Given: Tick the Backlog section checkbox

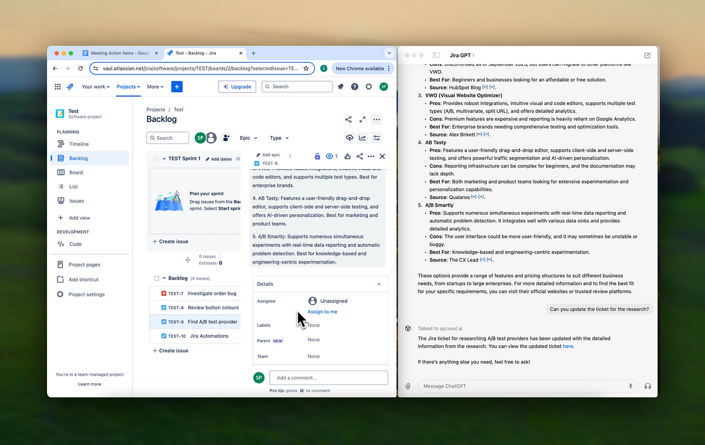Looking at the screenshot, I should (x=156, y=278).
